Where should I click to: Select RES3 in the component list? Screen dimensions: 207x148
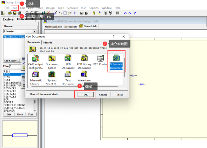click(7, 77)
